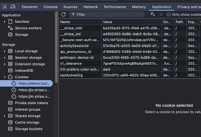The width and height of the screenshot is (201, 137).
Task: Click the Service workers gears icon
Action: tap(10, 28)
